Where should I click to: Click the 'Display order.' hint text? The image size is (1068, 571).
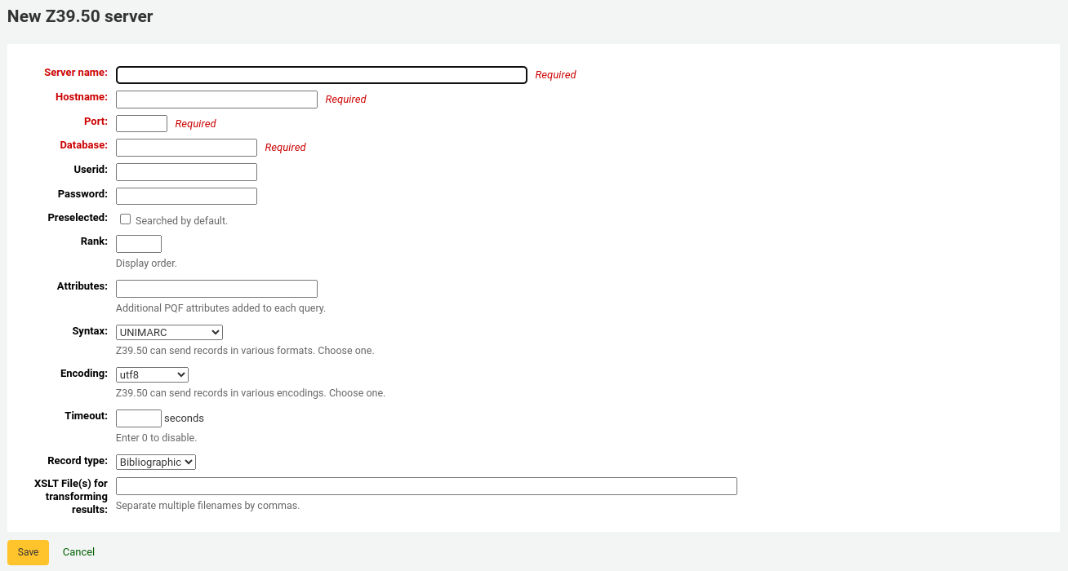point(146,263)
